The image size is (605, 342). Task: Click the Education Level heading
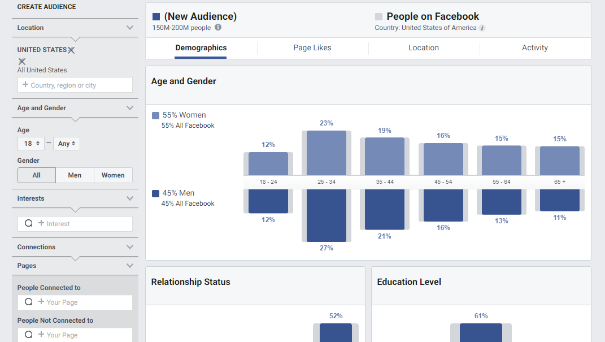409,282
